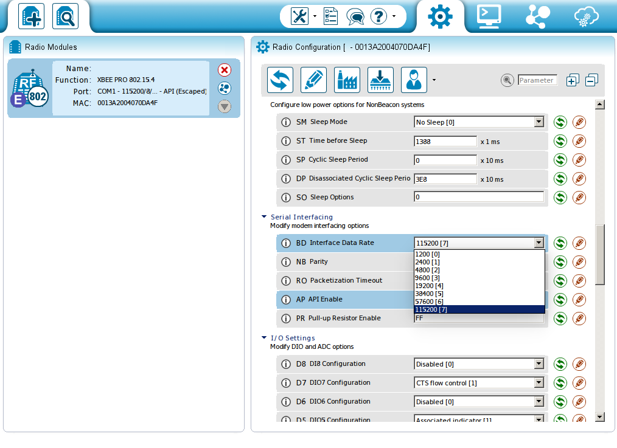Click the discover remote nodes icon on module

pos(225,88)
